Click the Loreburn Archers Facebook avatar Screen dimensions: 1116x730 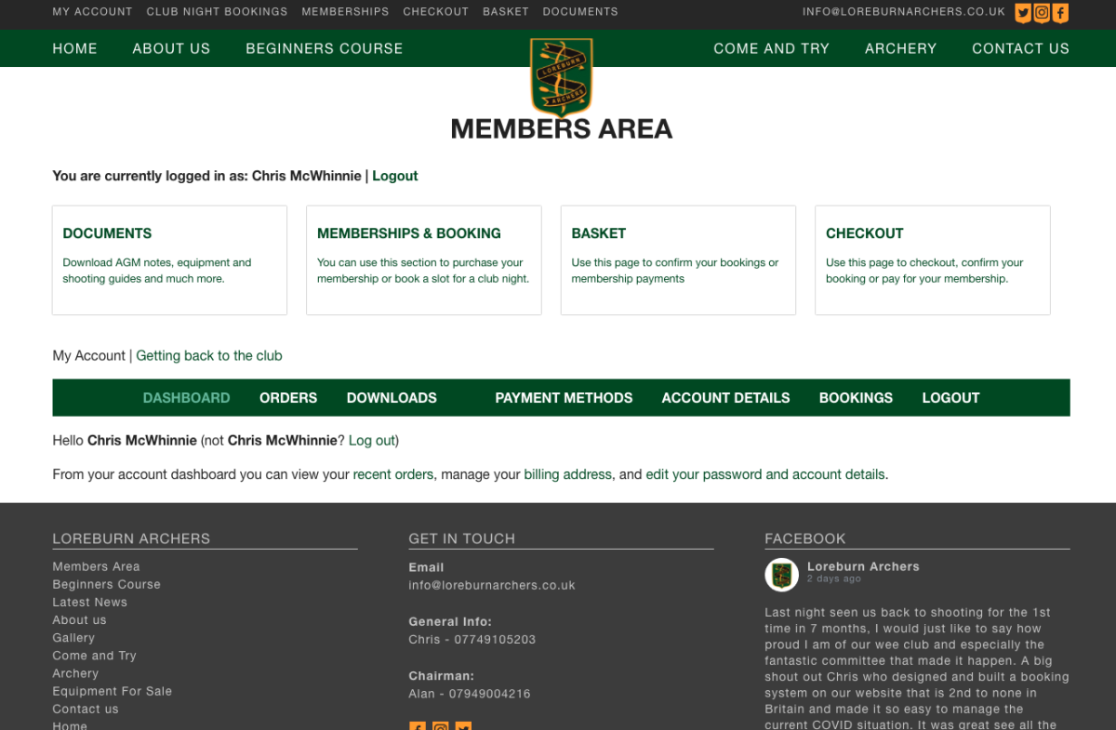781,575
